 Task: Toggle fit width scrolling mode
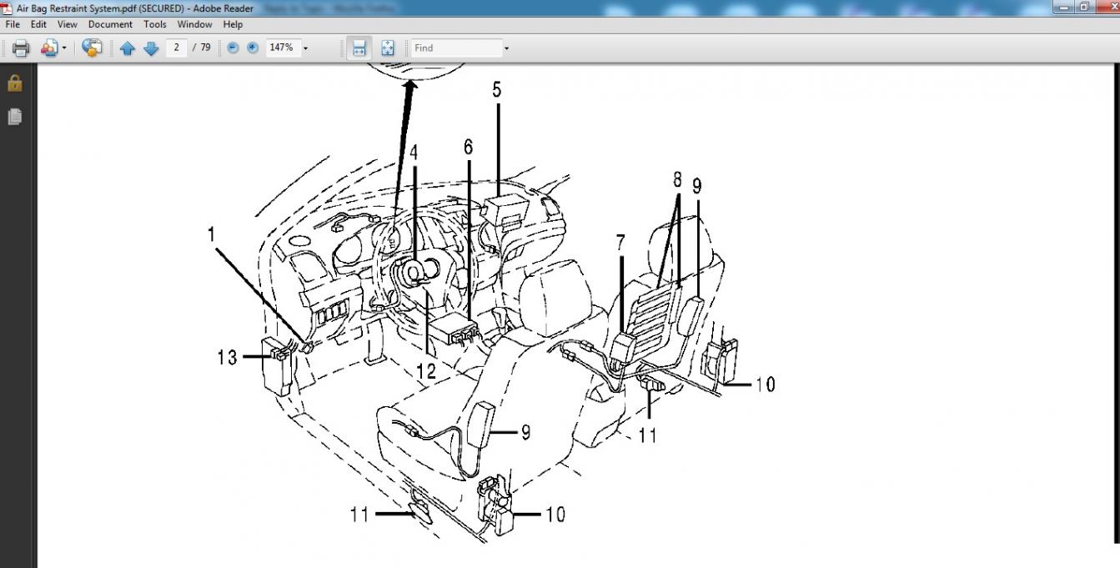(x=359, y=48)
